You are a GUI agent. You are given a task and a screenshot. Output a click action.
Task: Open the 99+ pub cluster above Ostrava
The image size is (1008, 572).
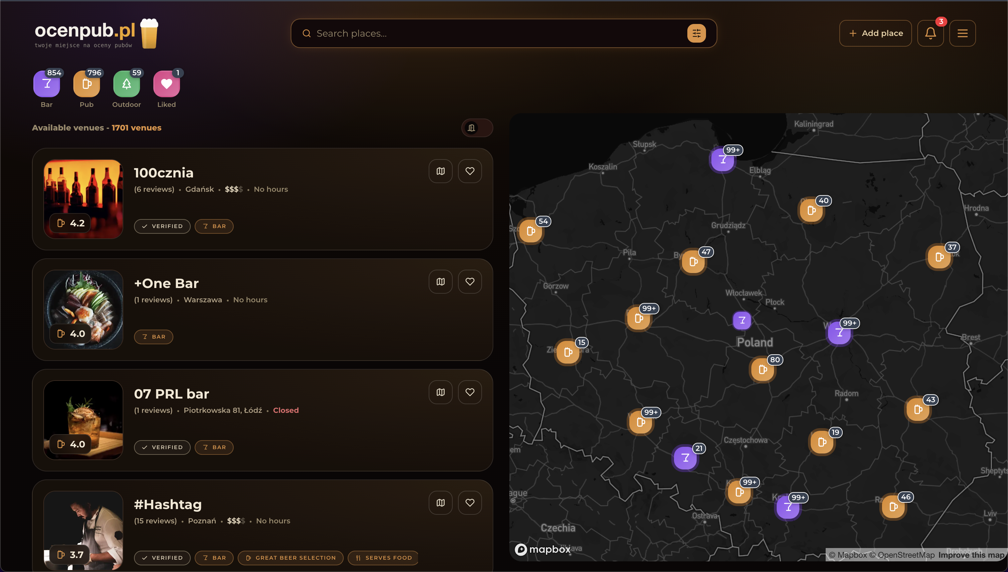click(740, 492)
